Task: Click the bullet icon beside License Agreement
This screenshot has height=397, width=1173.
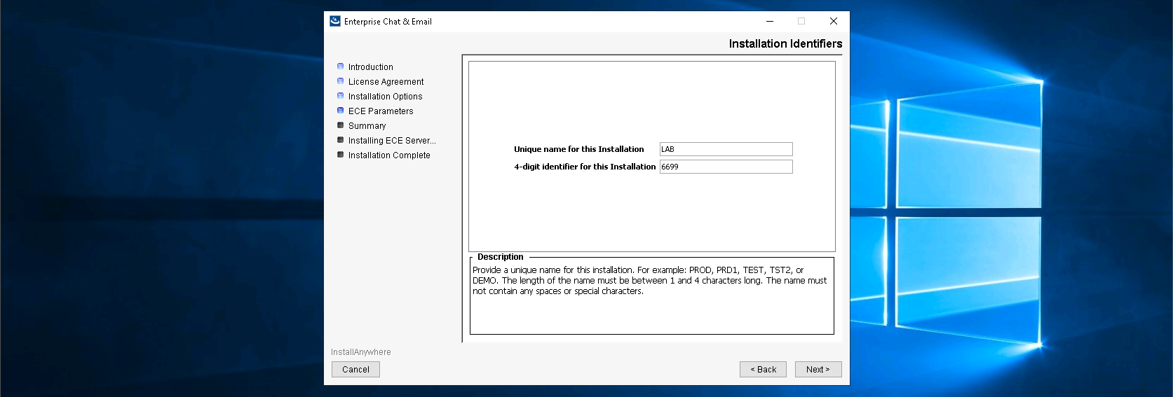Action: point(341,81)
